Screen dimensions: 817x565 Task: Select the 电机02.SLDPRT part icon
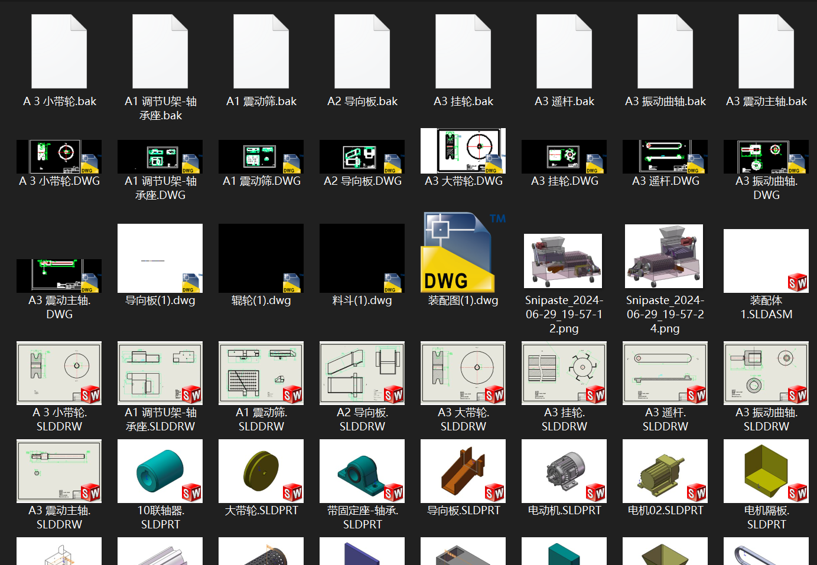(x=665, y=471)
